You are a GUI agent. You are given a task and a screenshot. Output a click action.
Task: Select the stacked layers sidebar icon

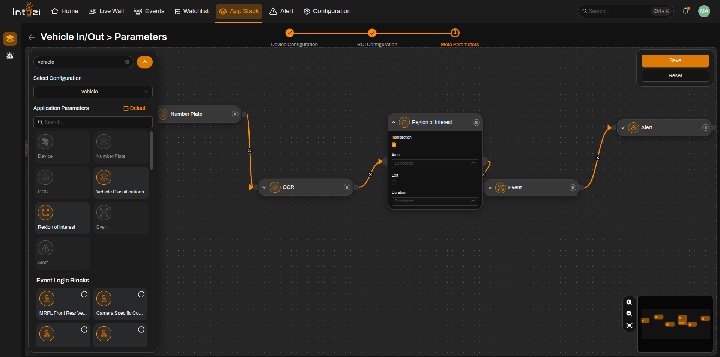(10, 39)
